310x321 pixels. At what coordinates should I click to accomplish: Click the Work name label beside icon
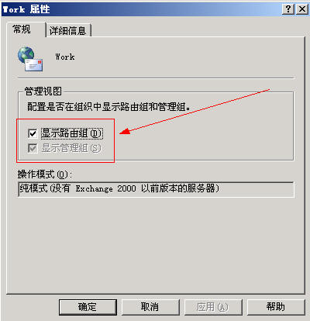tap(65, 57)
